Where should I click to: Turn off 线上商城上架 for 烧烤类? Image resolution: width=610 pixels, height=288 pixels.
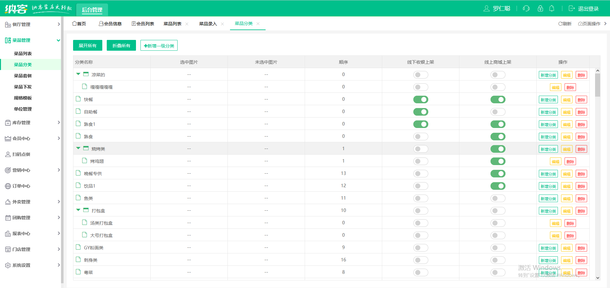[x=498, y=149]
